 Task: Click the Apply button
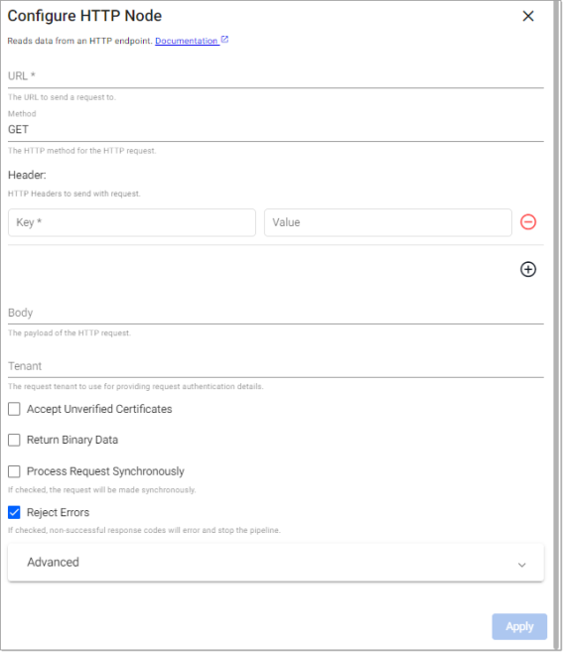(519, 626)
